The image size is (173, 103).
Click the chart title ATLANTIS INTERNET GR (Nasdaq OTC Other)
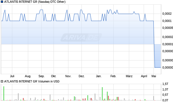coord(35,2)
